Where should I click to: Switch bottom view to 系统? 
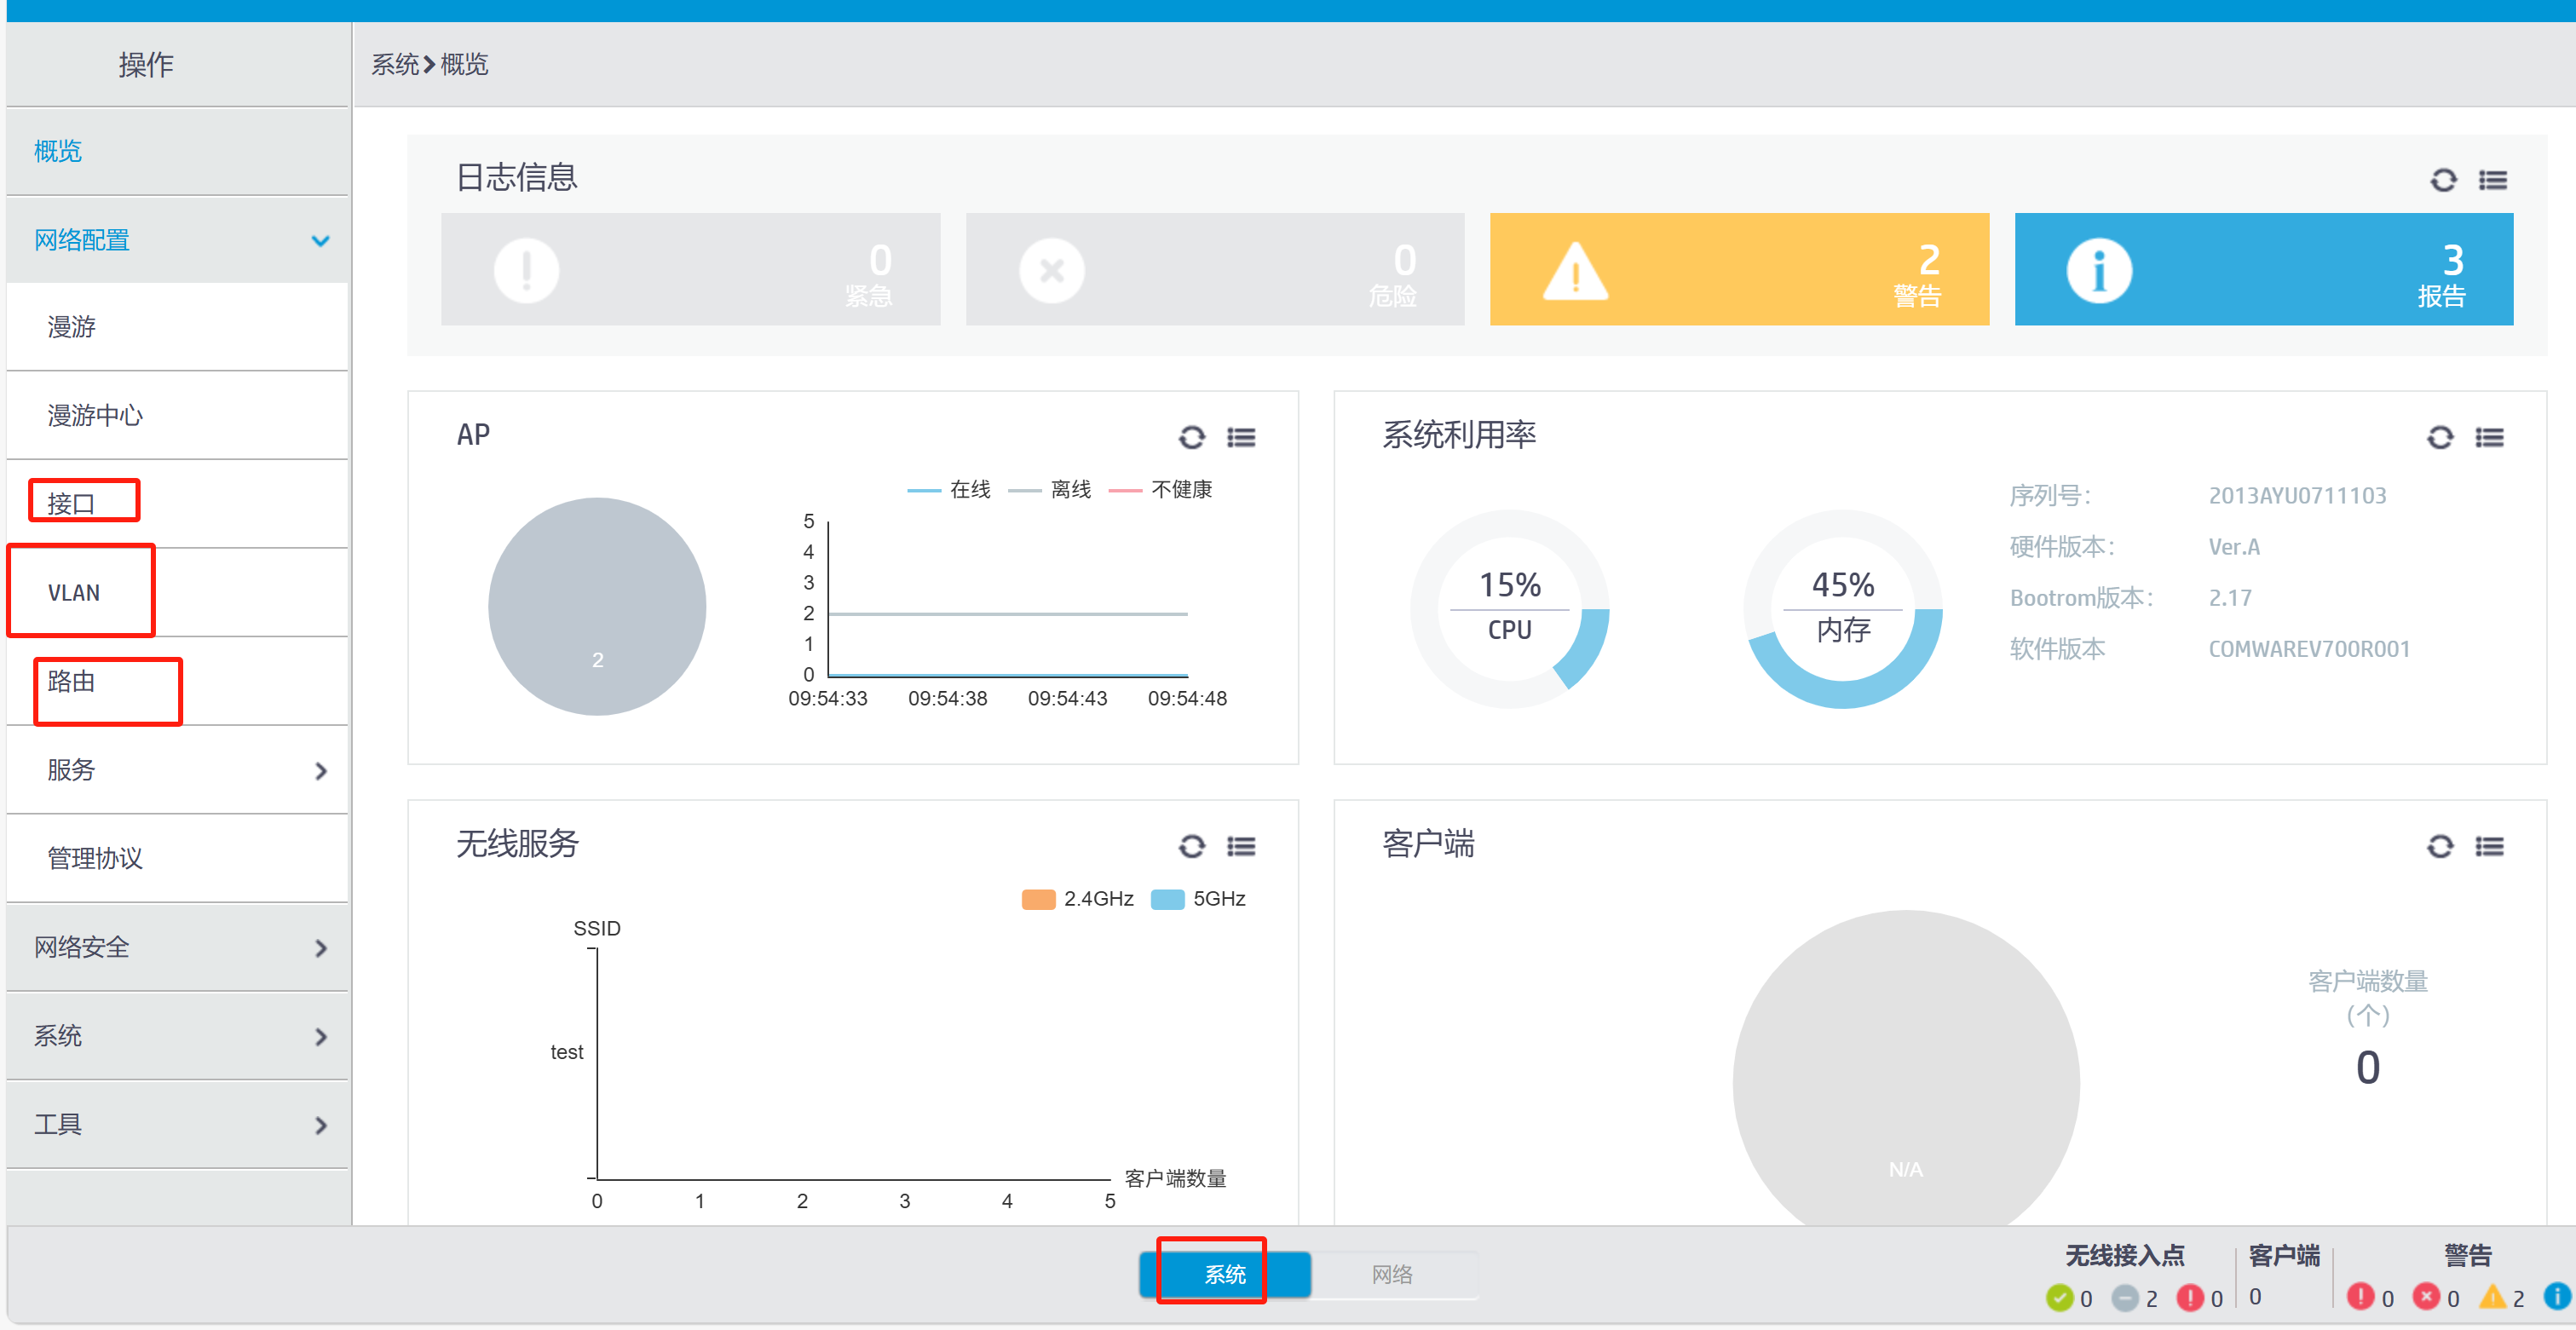1224,1273
